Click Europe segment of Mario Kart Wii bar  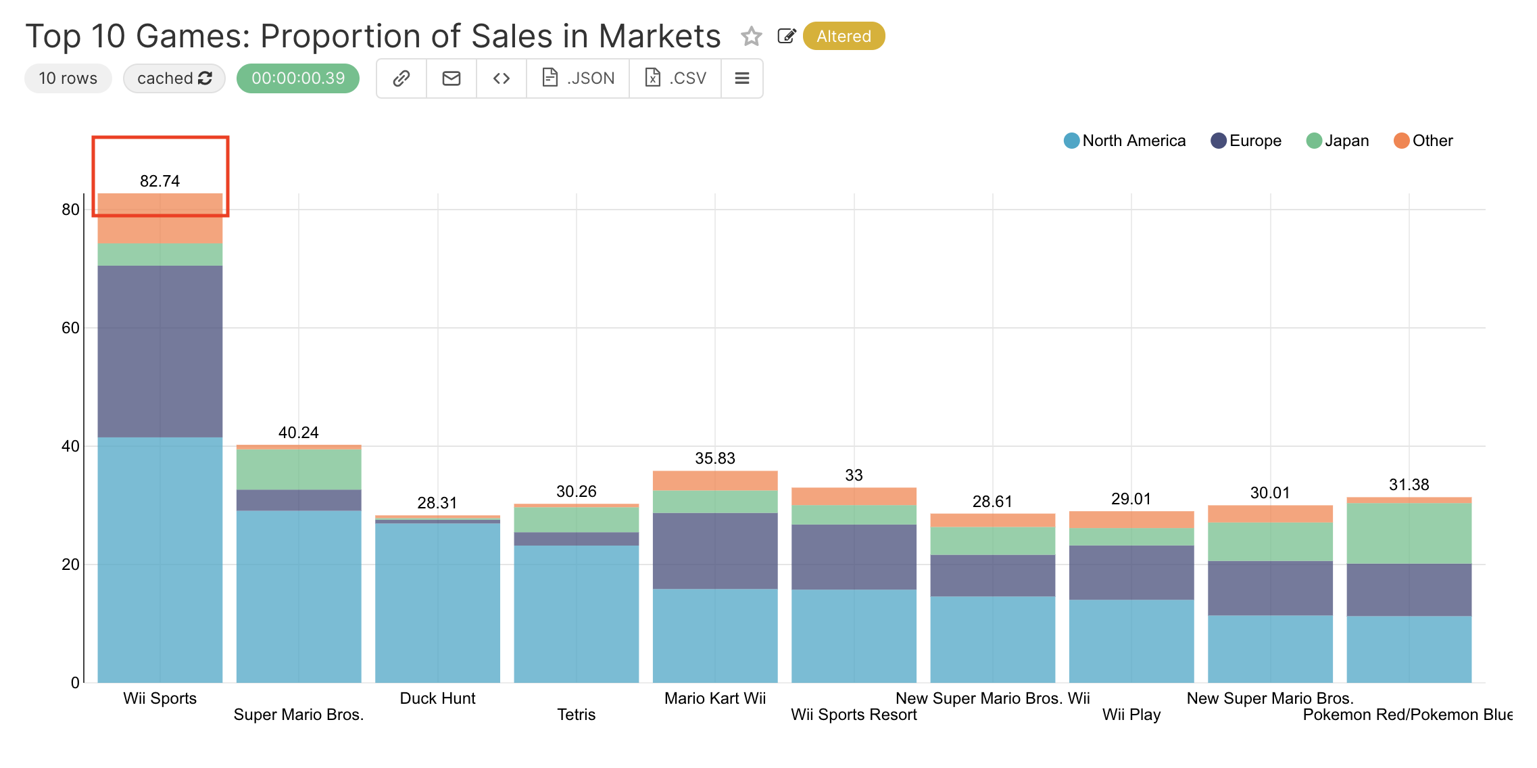[x=715, y=551]
